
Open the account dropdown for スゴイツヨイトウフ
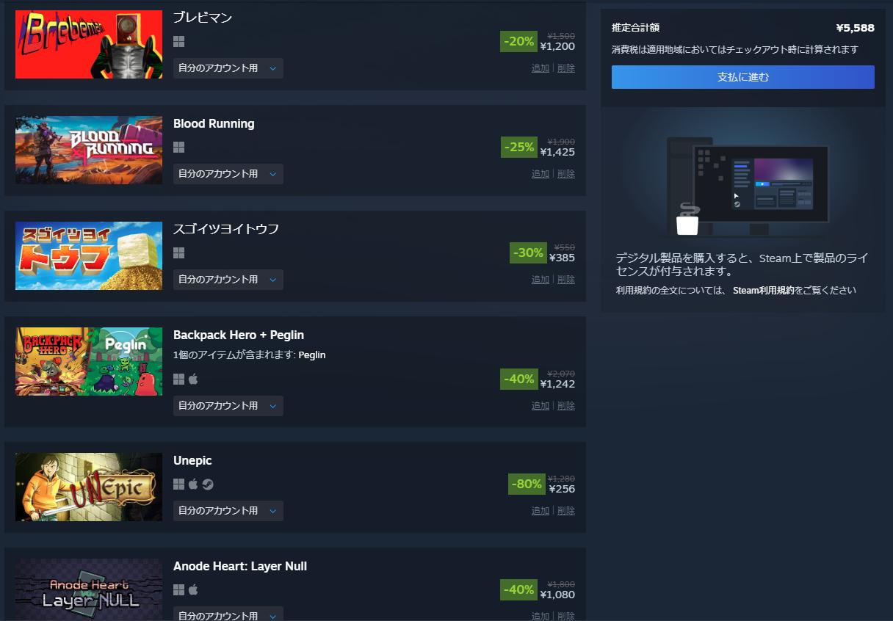click(228, 280)
